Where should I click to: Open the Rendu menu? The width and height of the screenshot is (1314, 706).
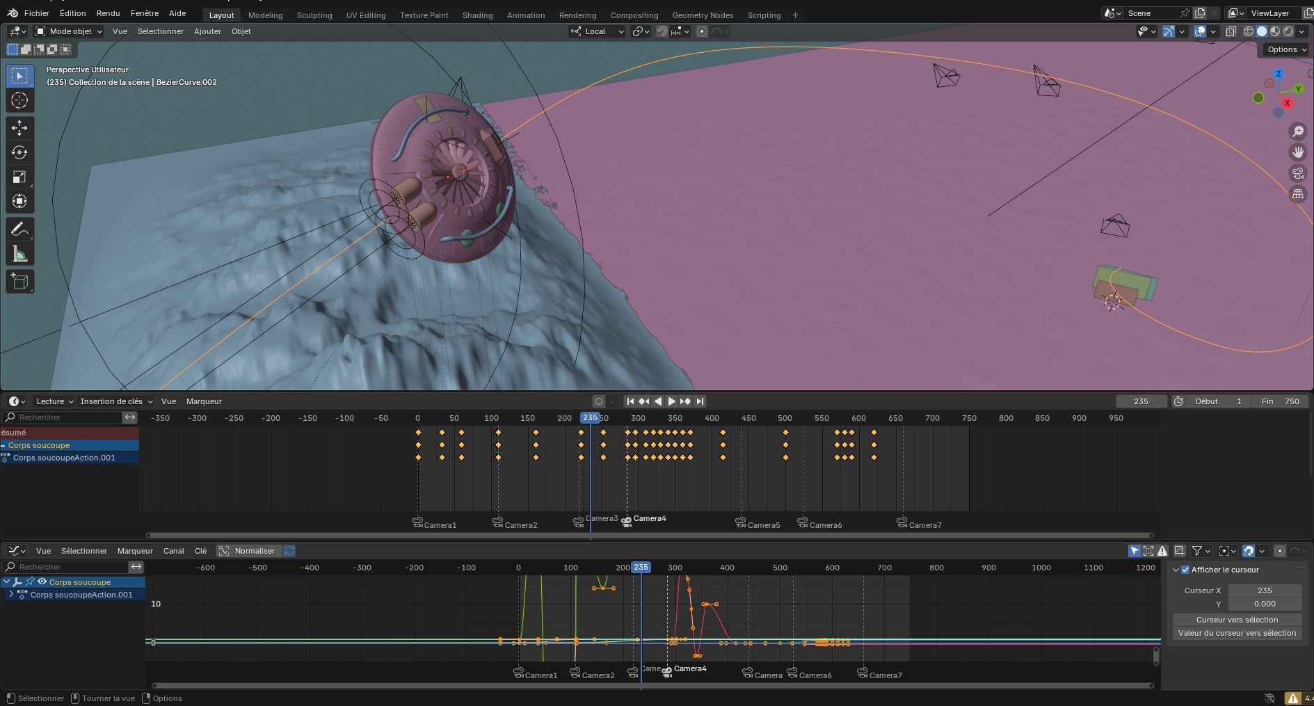108,13
